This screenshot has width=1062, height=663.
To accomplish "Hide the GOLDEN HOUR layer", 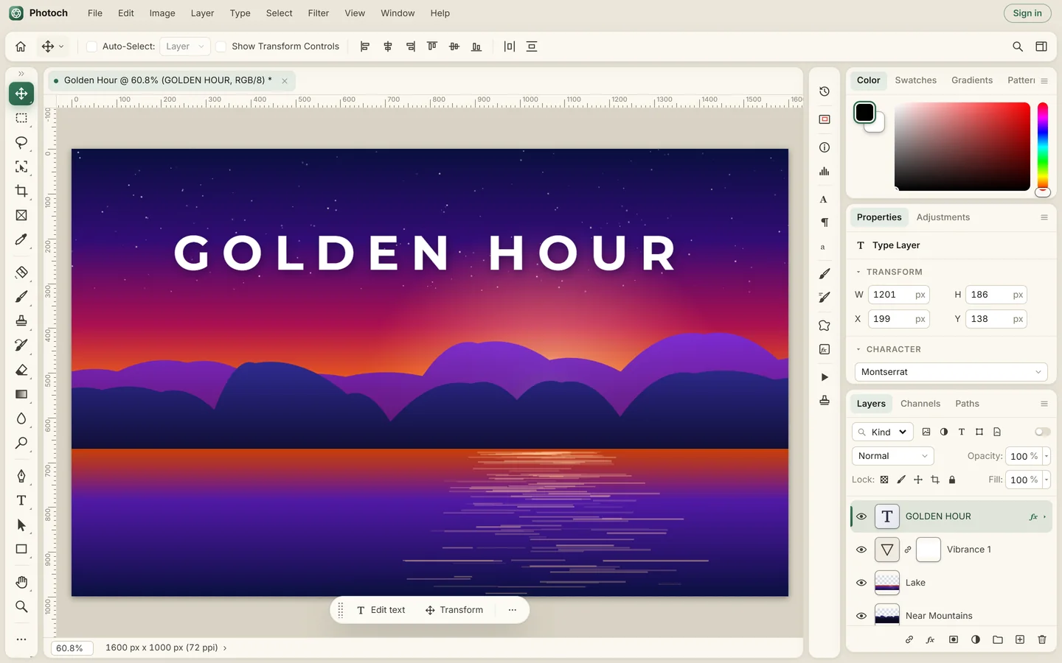I will (861, 516).
